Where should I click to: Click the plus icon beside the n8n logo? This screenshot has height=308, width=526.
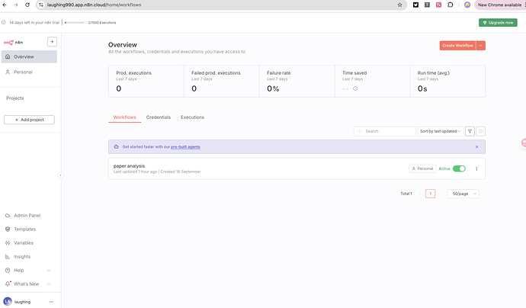point(52,41)
